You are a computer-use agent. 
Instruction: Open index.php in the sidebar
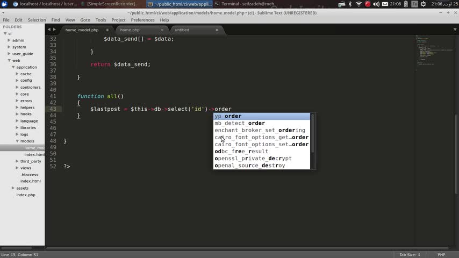tap(26, 195)
